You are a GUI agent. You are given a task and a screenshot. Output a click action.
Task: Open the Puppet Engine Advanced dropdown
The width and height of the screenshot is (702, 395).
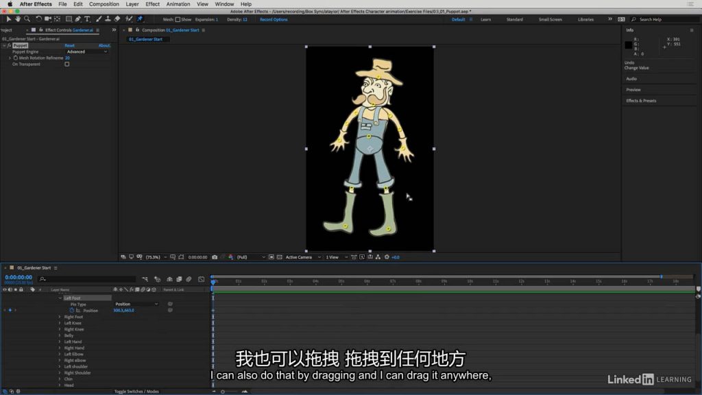[x=87, y=51]
